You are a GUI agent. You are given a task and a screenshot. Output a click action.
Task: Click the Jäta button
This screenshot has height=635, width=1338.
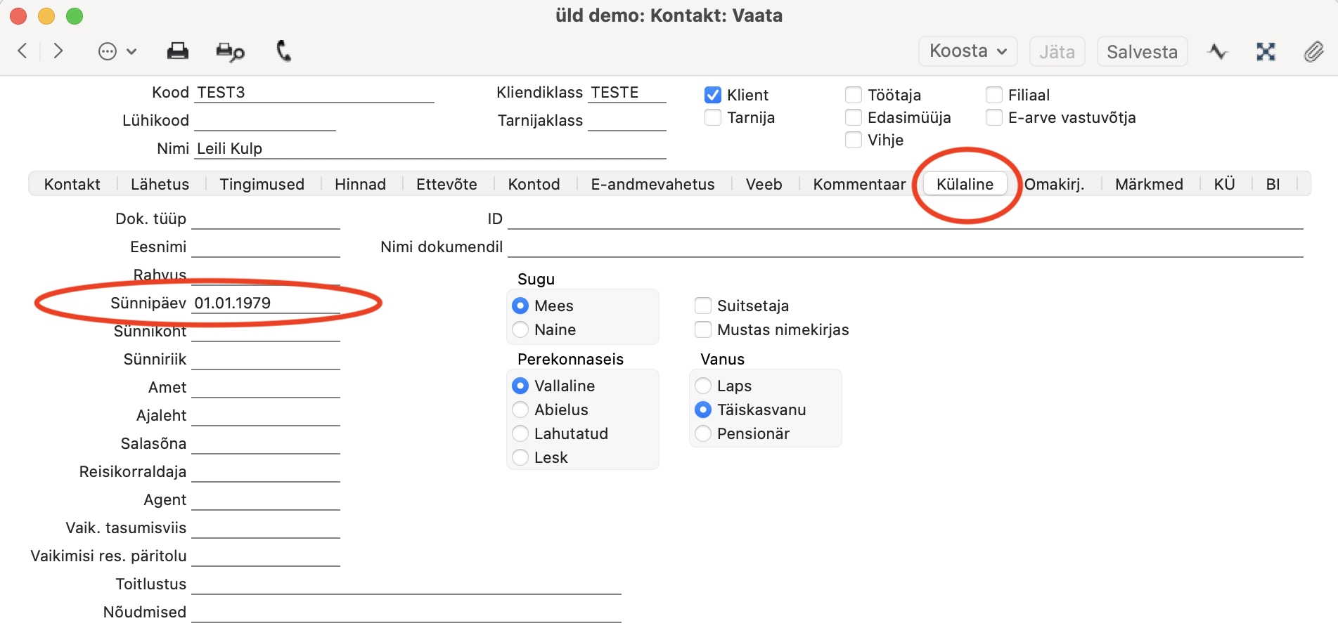coord(1057,51)
